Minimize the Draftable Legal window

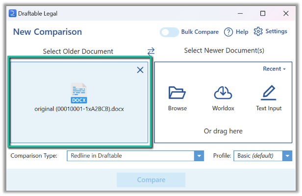pos(240,14)
